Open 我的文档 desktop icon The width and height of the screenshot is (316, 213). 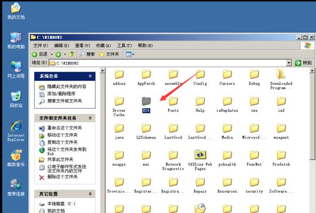15,11
